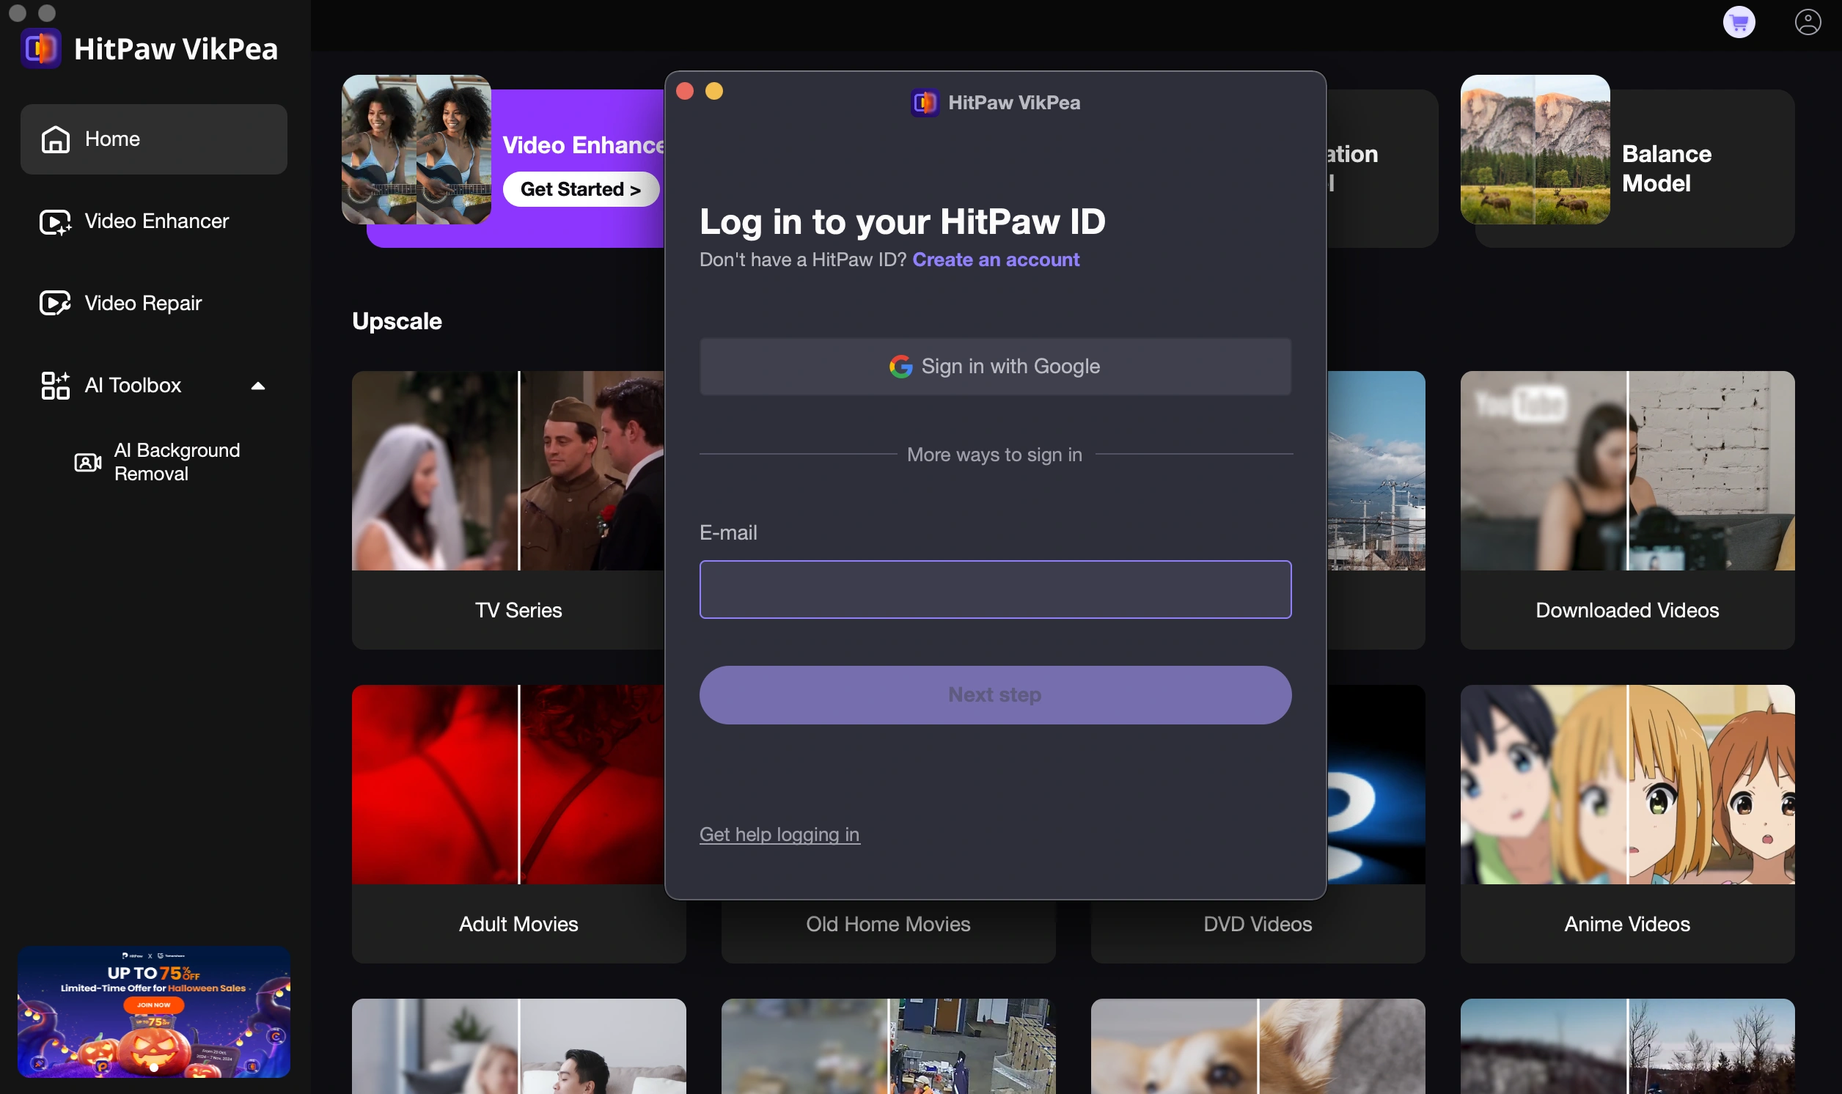Click the AI Background Removal icon

[x=88, y=462]
